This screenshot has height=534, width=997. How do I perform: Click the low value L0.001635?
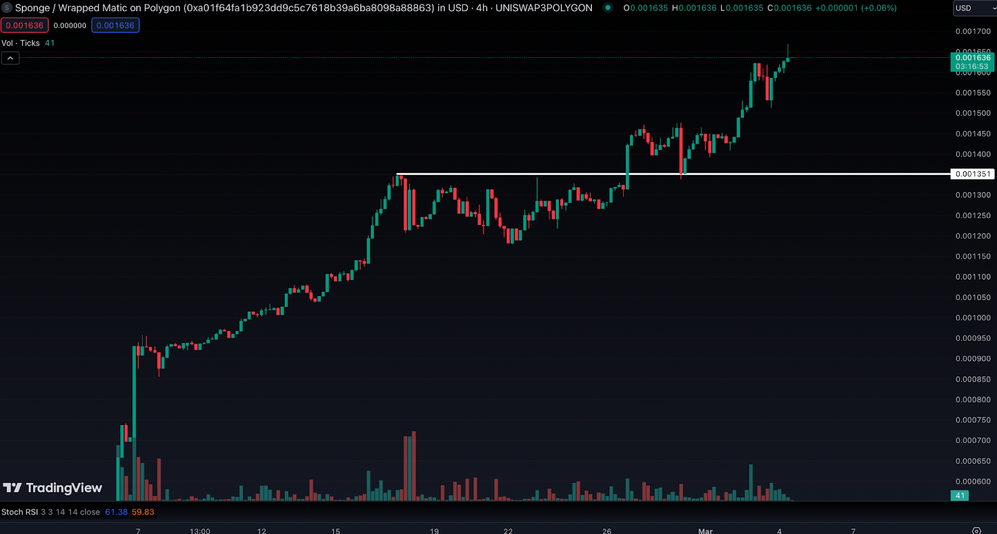(742, 8)
